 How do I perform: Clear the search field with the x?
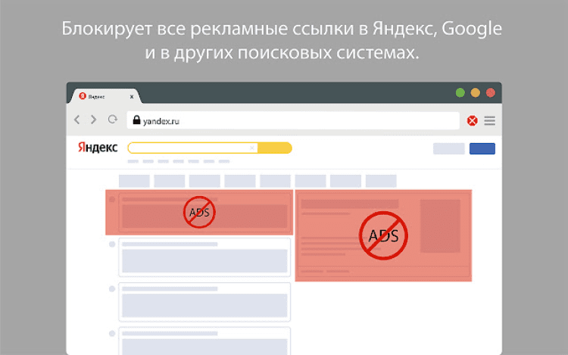point(252,148)
